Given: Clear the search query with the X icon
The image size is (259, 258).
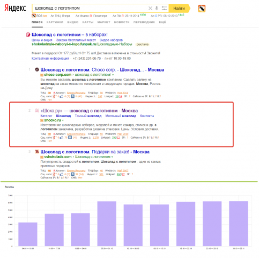Looking at the screenshot, I should (x=150, y=8).
